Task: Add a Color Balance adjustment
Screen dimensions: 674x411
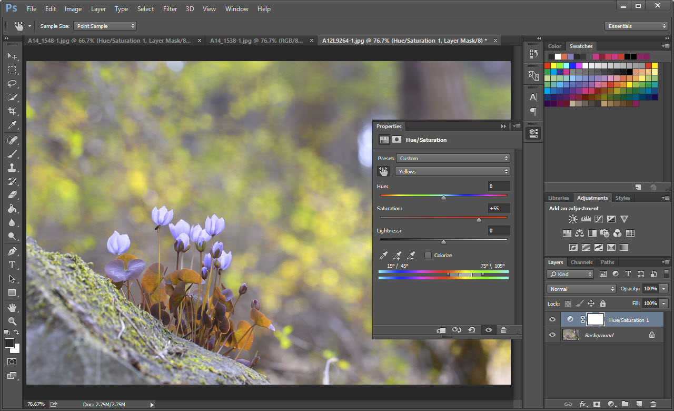Action: coord(580,233)
